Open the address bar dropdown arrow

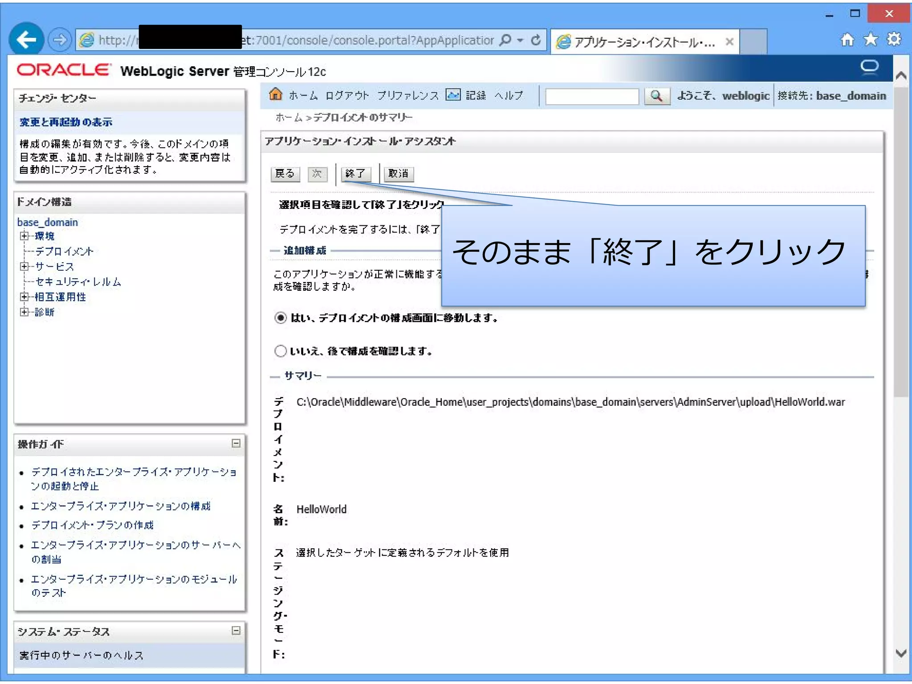click(520, 41)
